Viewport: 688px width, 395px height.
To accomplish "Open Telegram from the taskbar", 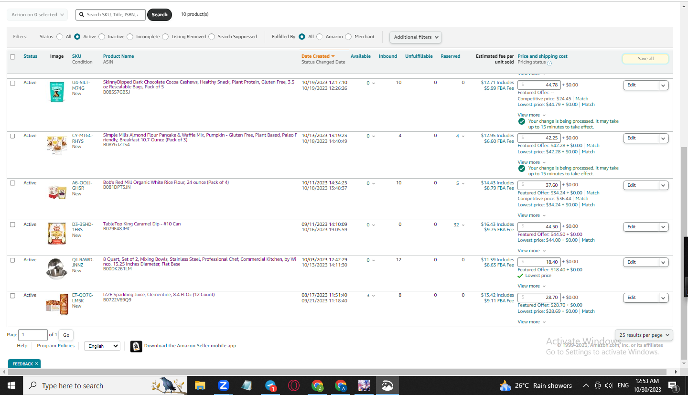I will coord(270,385).
